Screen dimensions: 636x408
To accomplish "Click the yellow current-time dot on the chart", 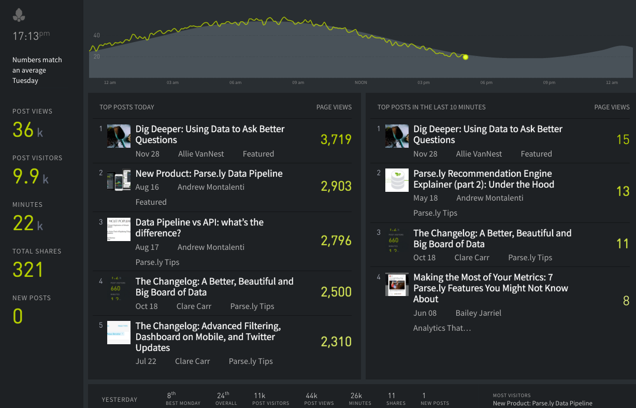I will [465, 57].
